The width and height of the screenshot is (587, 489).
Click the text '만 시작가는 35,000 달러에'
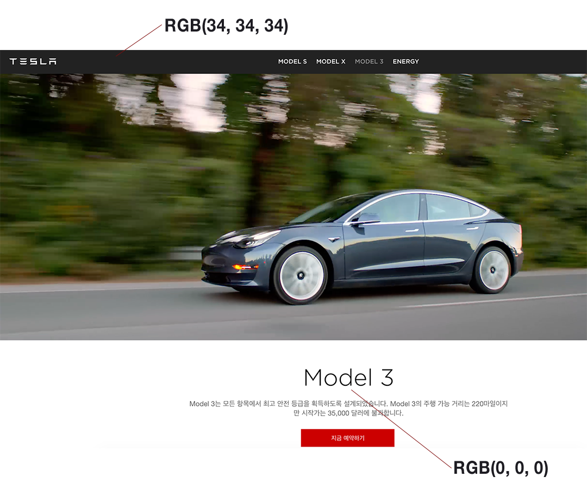click(332, 413)
